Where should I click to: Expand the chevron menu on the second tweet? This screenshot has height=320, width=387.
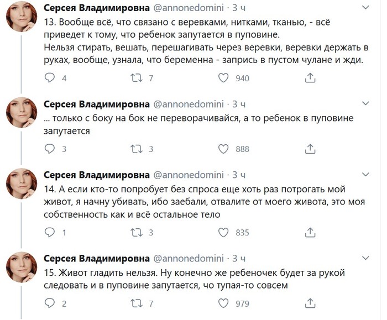pos(365,103)
